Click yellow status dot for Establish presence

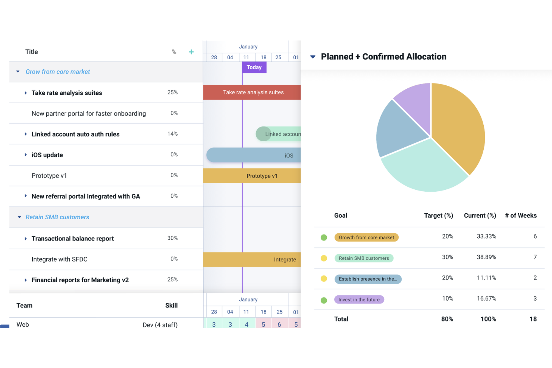(x=324, y=279)
